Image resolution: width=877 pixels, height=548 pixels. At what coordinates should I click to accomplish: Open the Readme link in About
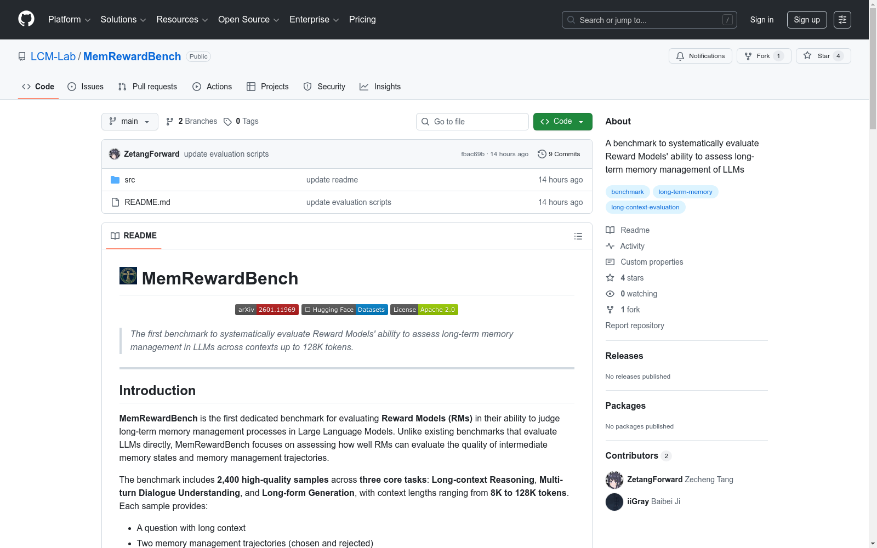click(628, 230)
